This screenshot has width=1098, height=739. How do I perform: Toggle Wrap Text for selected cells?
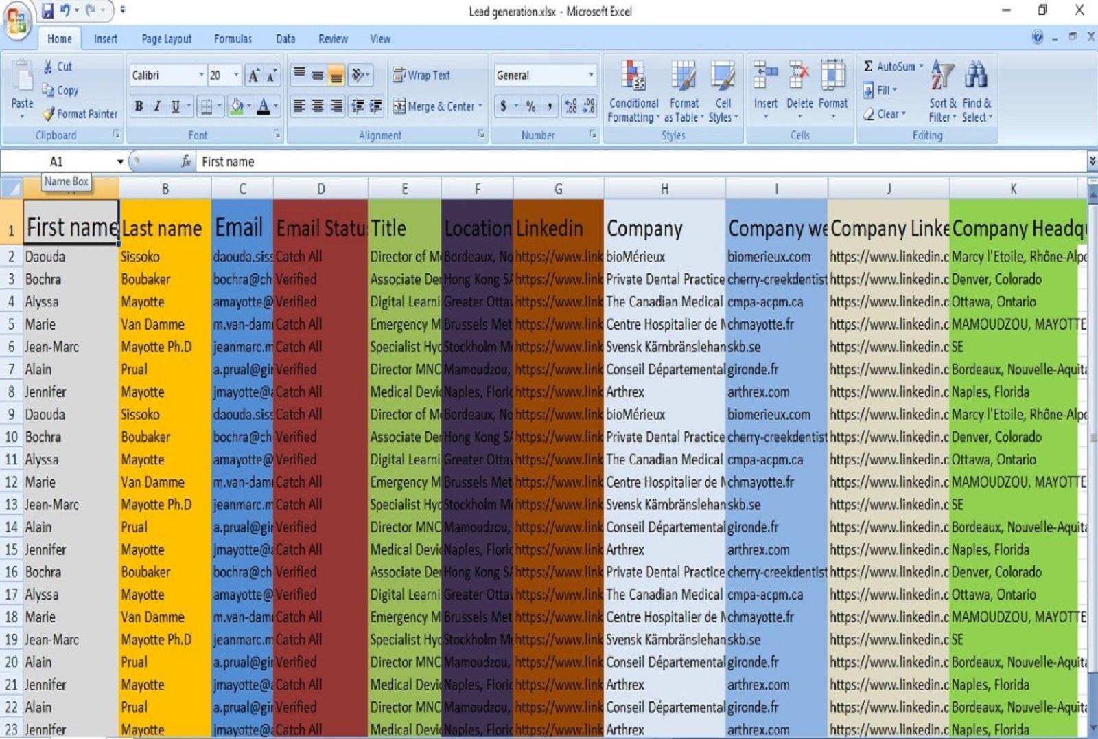pos(421,76)
